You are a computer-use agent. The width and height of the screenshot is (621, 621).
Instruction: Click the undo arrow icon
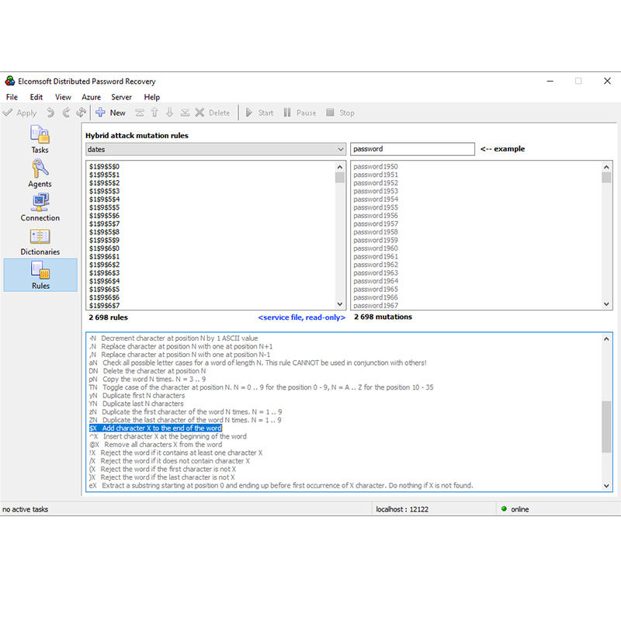pos(50,113)
